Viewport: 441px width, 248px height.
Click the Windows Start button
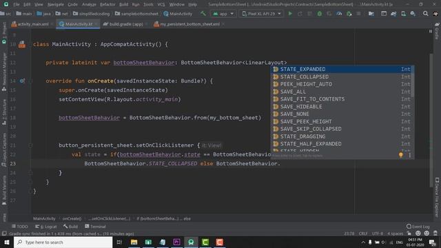coord(6,242)
